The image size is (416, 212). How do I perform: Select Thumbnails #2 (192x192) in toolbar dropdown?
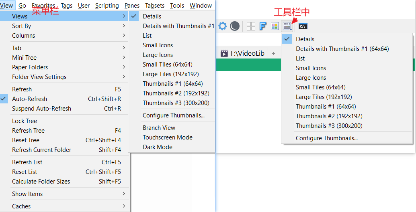[347, 116]
